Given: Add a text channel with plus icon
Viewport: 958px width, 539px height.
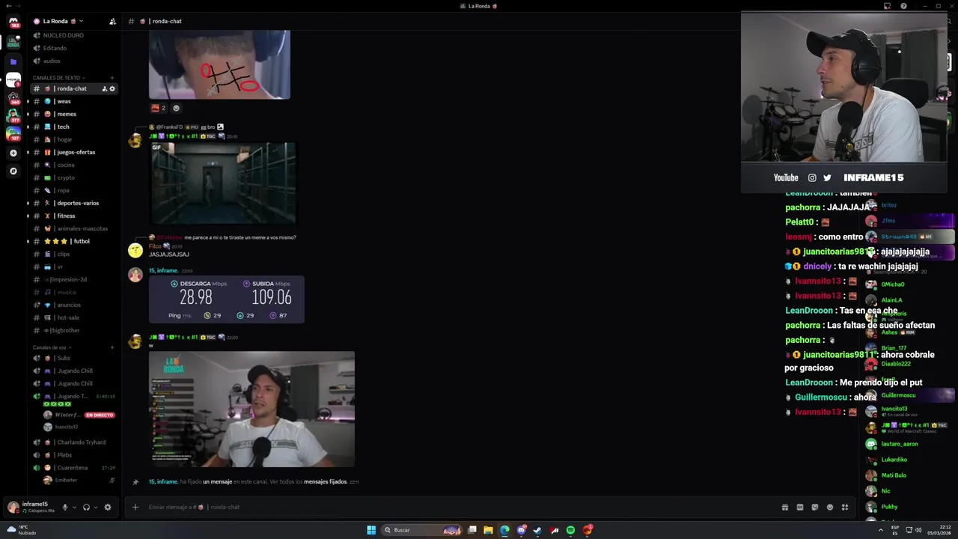Looking at the screenshot, I should (112, 78).
